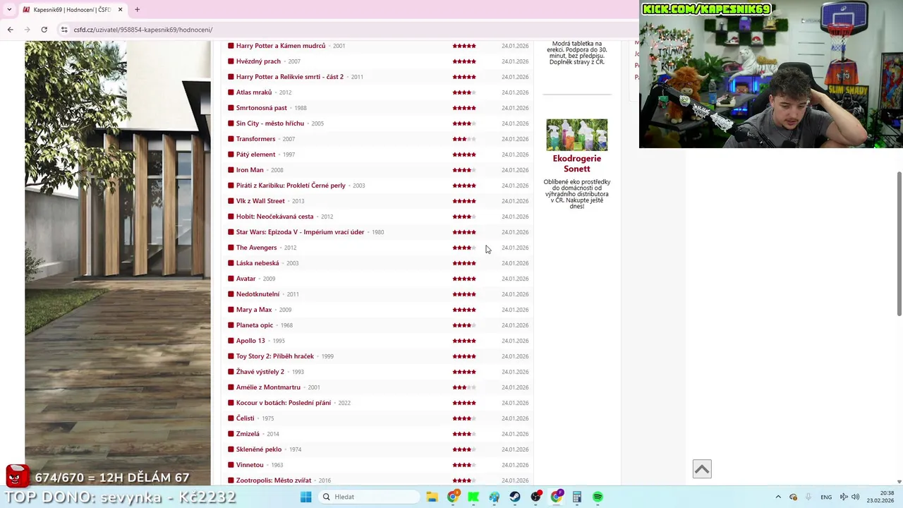Click the red square icon beside Iron Man
The height and width of the screenshot is (508, 903).
(x=231, y=170)
